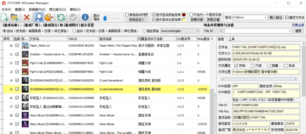Sort by 归属游戏中文名称 column header
This screenshot has height=134, width=306.
[x=157, y=39]
